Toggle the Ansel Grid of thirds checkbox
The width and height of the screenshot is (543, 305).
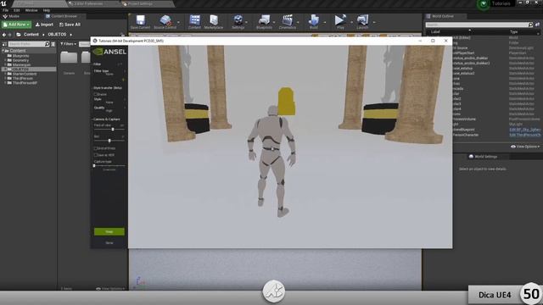click(x=96, y=148)
